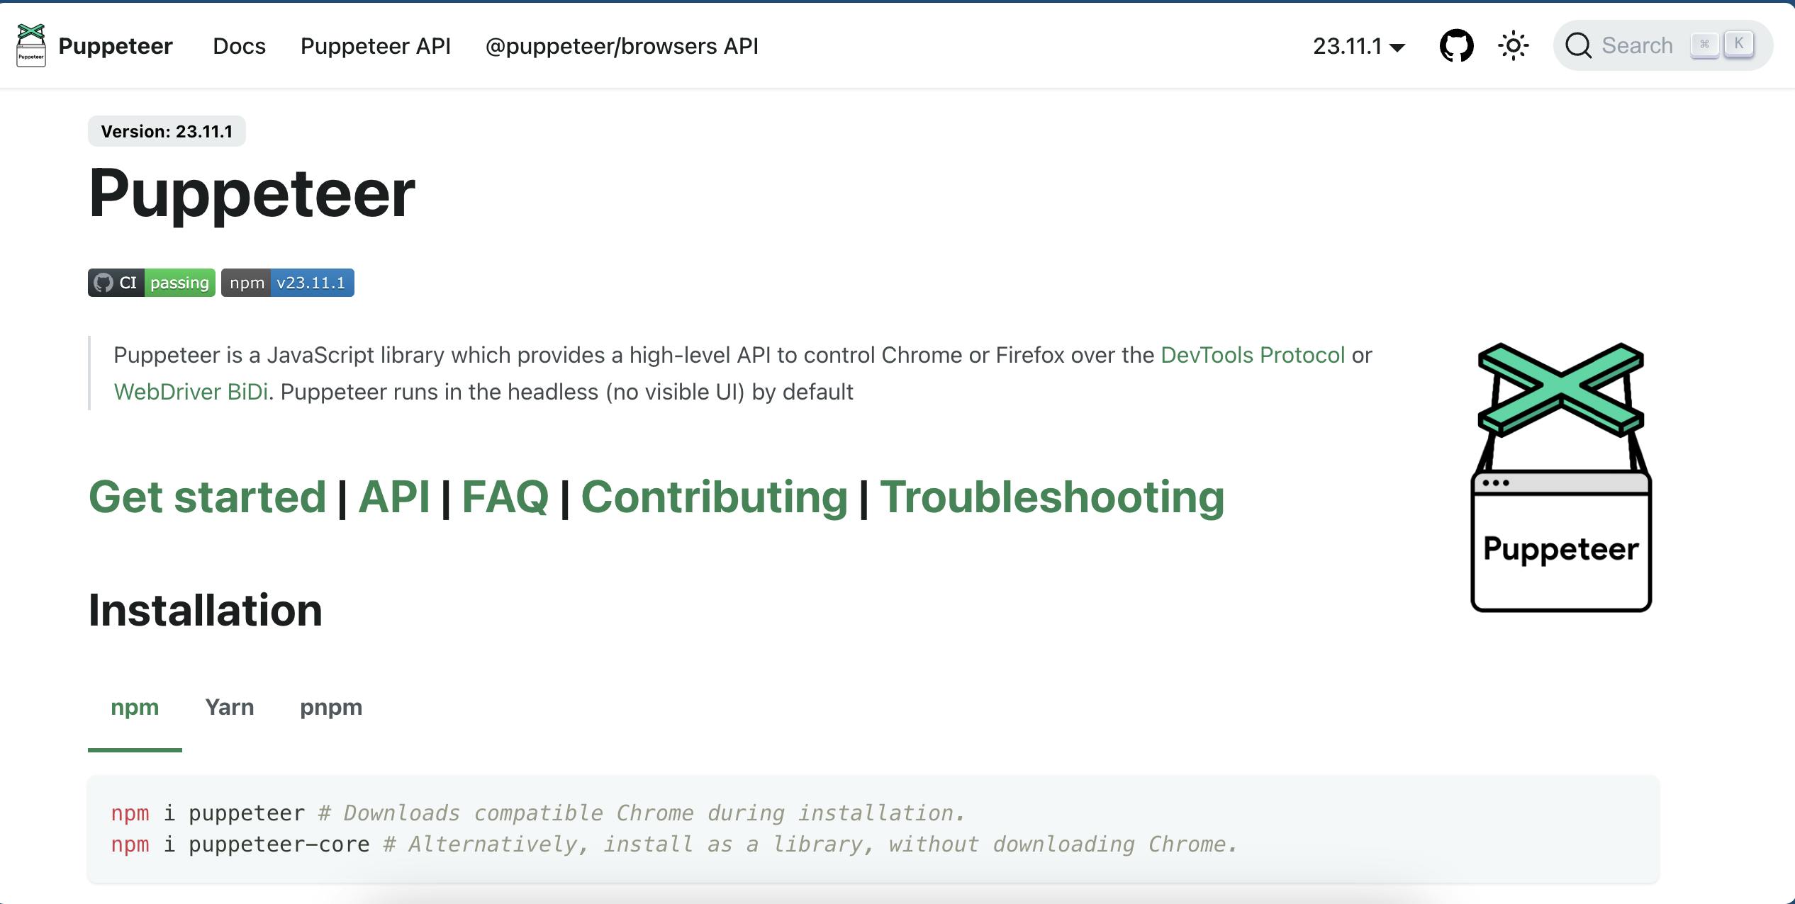The height and width of the screenshot is (904, 1795).
Task: Select the pnpm installation tab
Action: click(331, 707)
